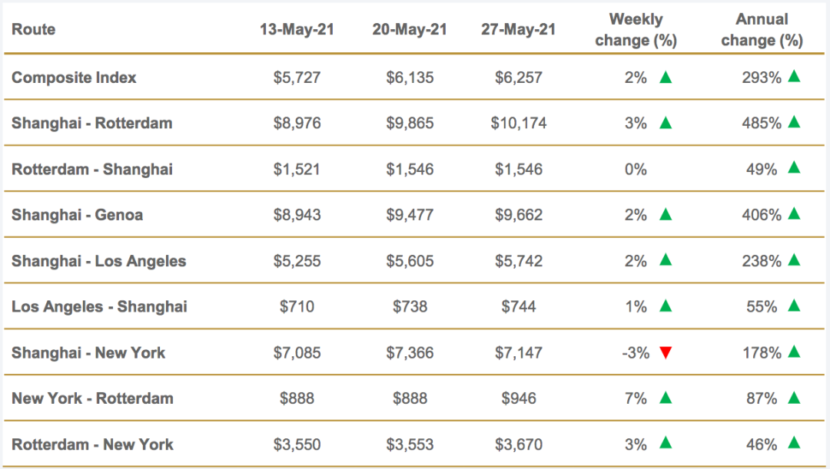Click the annual change arrow for Shanghai - Rotterdam

(x=794, y=123)
